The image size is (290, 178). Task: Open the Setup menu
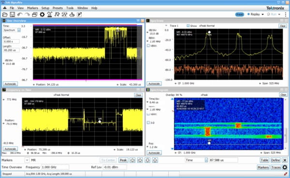point(45,8)
